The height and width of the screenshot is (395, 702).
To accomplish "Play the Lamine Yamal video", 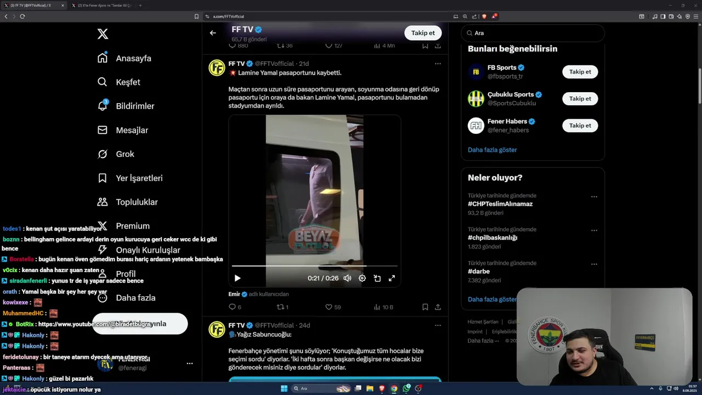I will (x=237, y=278).
